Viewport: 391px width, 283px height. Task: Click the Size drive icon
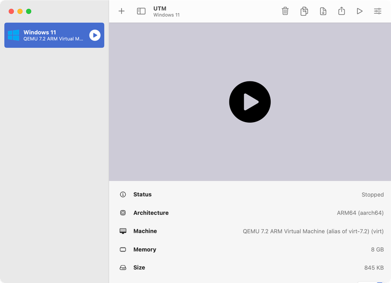tap(123, 268)
